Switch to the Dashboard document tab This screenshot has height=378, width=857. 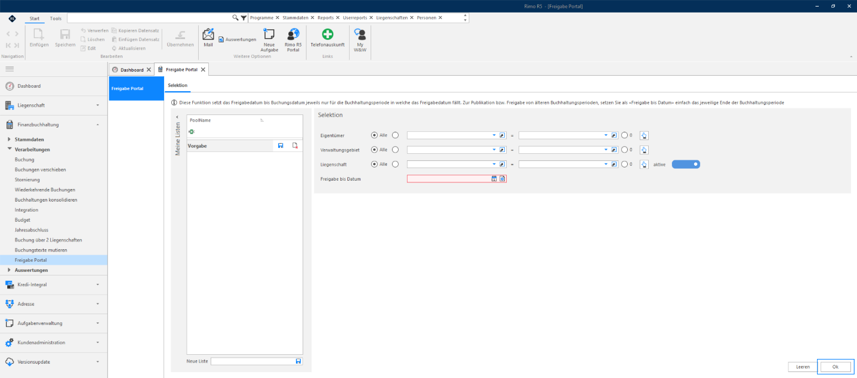[x=132, y=70]
